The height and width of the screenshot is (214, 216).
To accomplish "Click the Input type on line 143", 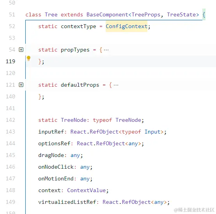I will 152,132.
